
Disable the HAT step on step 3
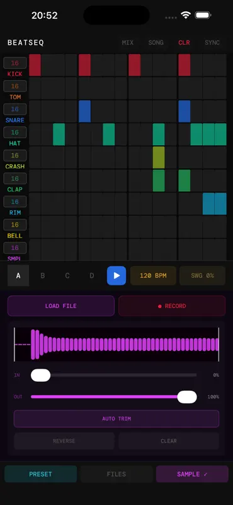click(x=59, y=134)
